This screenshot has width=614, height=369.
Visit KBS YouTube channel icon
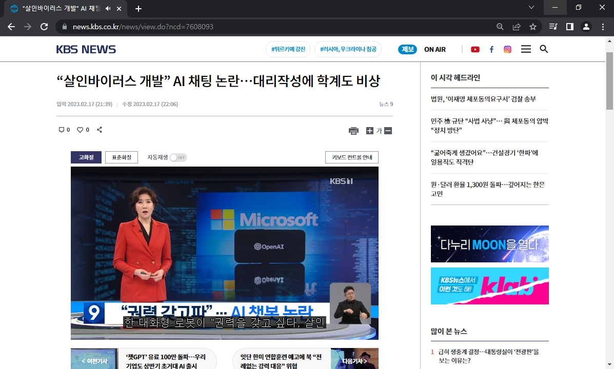pos(475,49)
